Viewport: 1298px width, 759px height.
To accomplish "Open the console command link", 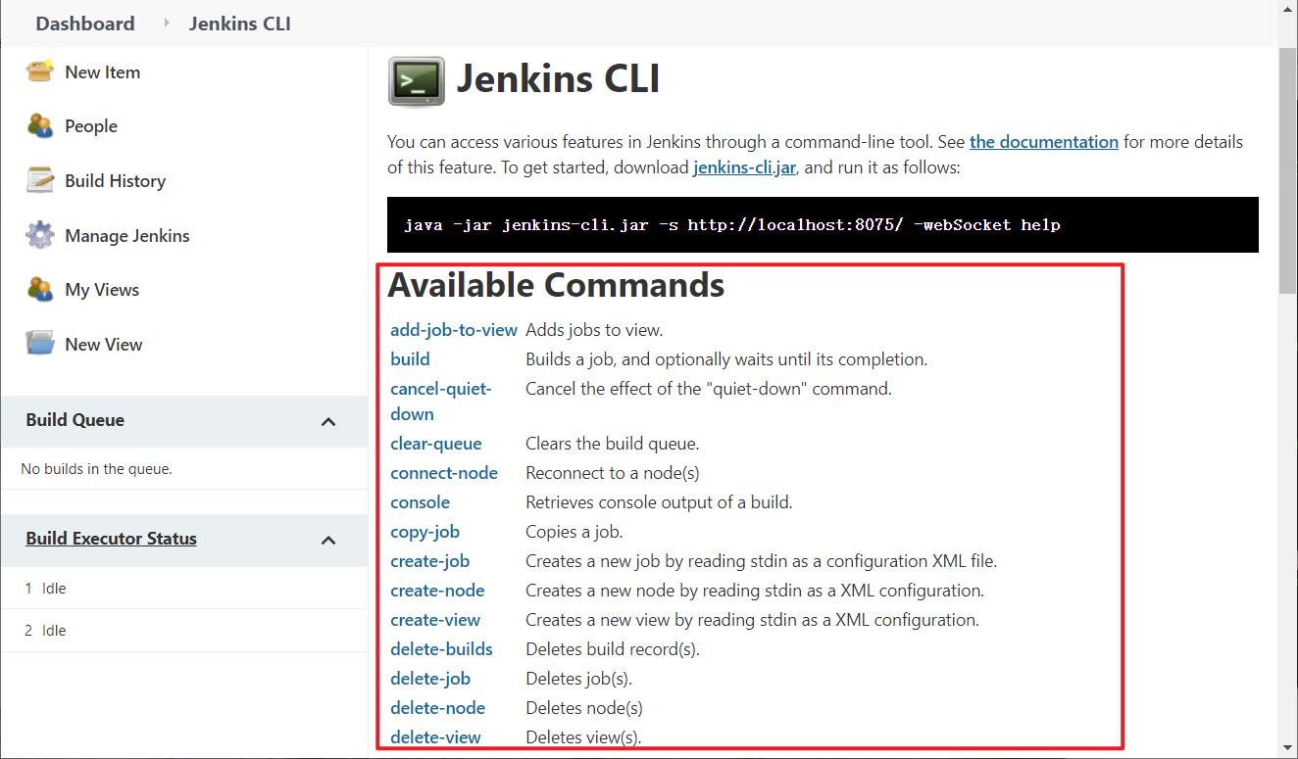I will point(420,502).
